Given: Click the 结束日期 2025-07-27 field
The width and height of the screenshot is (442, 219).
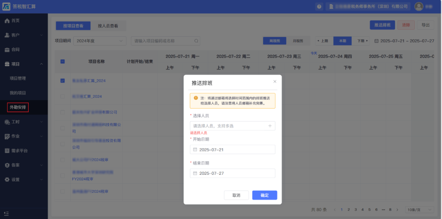Looking at the screenshot, I should [x=232, y=173].
